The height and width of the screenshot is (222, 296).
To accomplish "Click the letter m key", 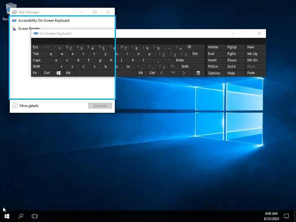I will [130, 66].
